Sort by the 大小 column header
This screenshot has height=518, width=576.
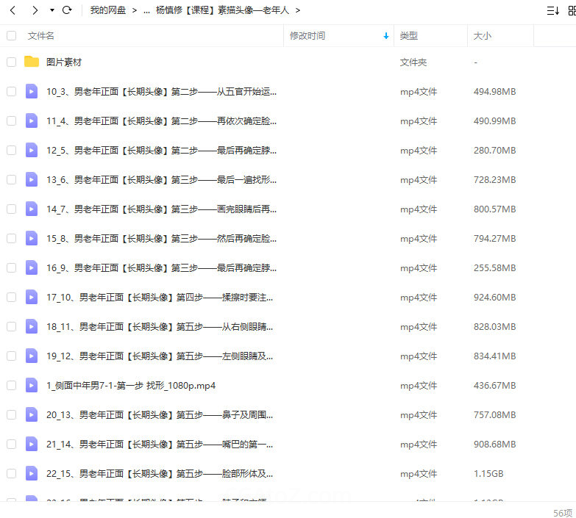coord(483,36)
